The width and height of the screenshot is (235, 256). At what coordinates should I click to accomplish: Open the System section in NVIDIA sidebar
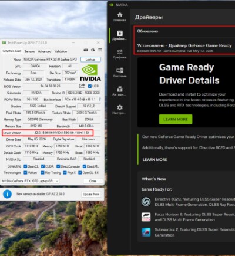pos(120,73)
